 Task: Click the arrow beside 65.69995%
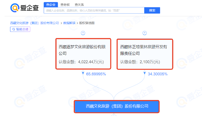click(x=83, y=74)
